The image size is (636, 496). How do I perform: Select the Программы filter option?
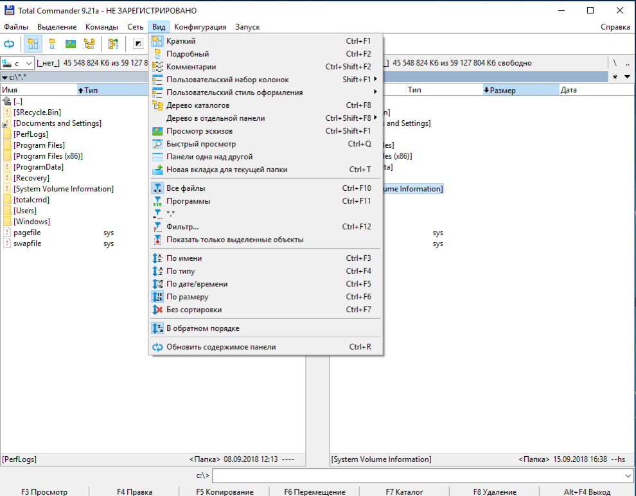pyautogui.click(x=266, y=201)
